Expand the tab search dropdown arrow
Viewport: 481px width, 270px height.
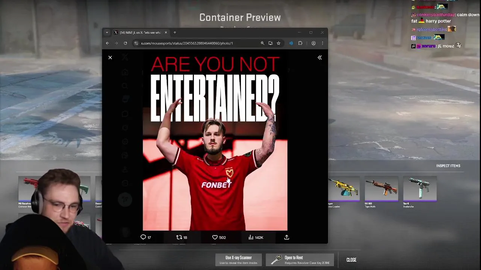tap(107, 33)
